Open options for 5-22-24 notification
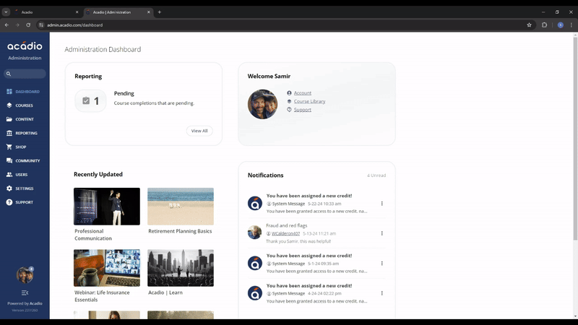The height and width of the screenshot is (325, 578). click(382, 204)
